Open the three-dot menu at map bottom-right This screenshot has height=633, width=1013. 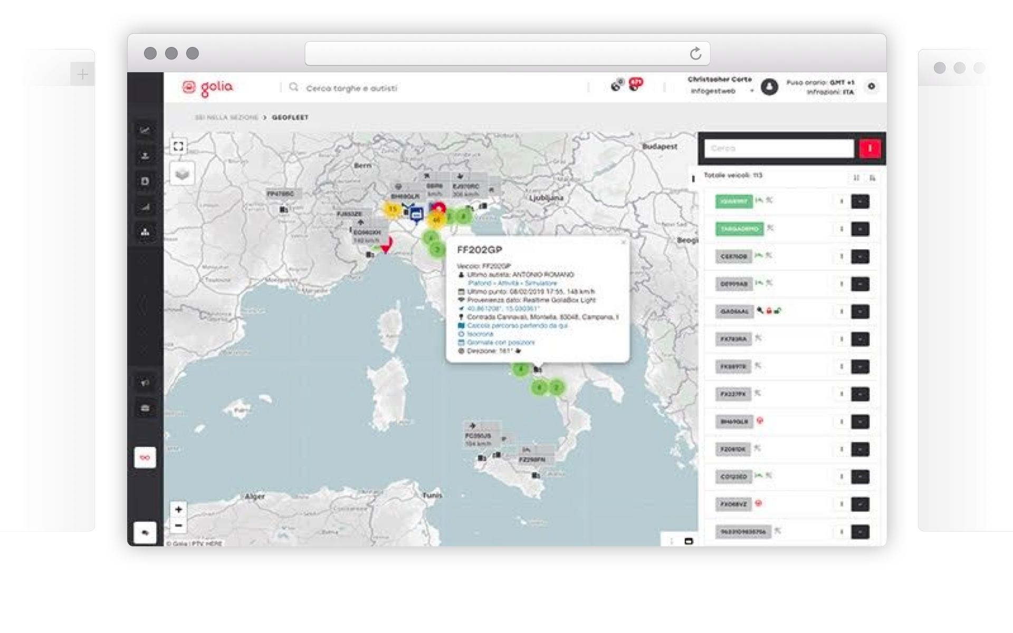672,541
